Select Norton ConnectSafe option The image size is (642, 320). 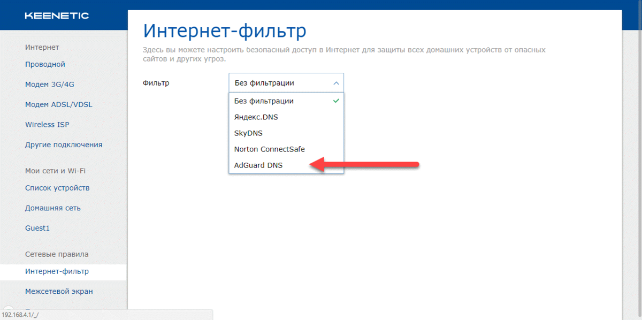click(286, 149)
